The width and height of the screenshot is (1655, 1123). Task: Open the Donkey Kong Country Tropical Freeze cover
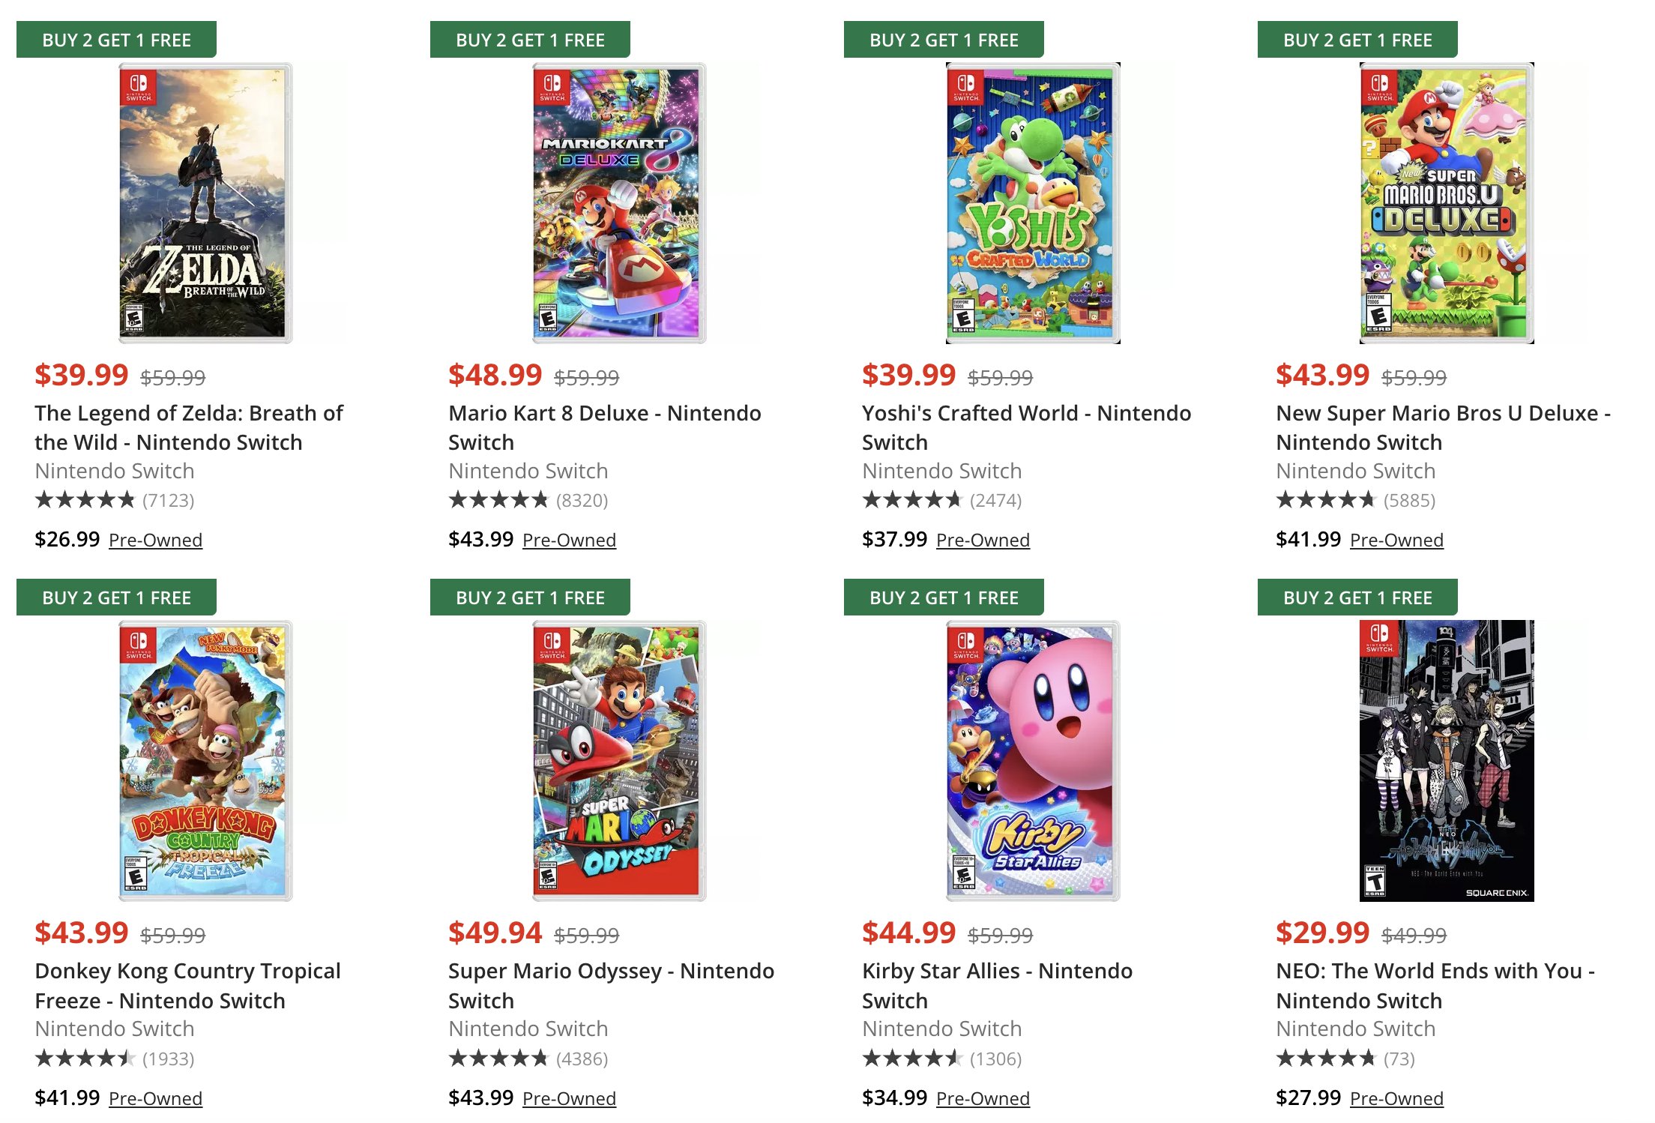(205, 761)
